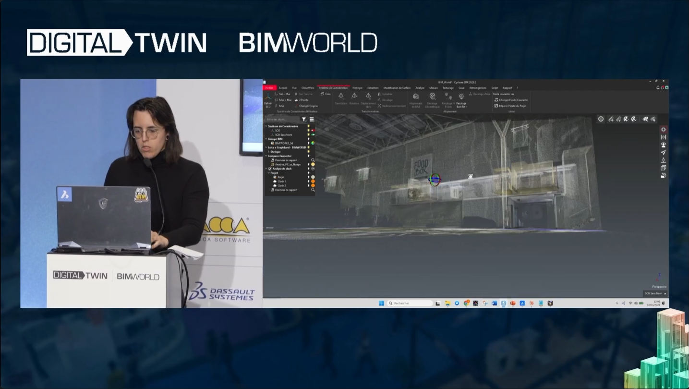Screen dimensions: 689x389
Task: Toggle visibility bulb for Analyse_IFC_vs_Nuage
Action: pos(308,165)
